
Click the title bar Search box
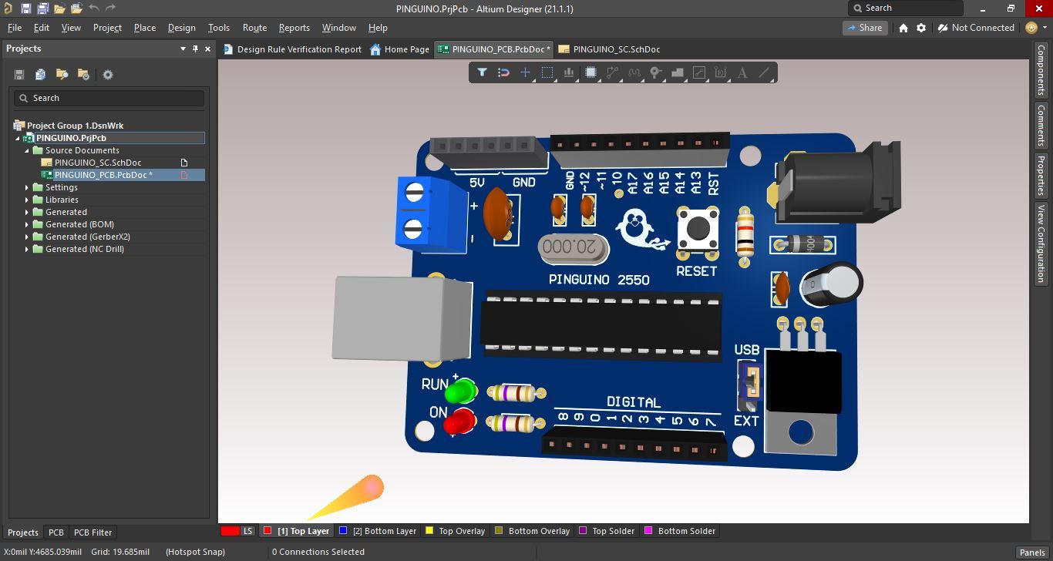pos(906,8)
